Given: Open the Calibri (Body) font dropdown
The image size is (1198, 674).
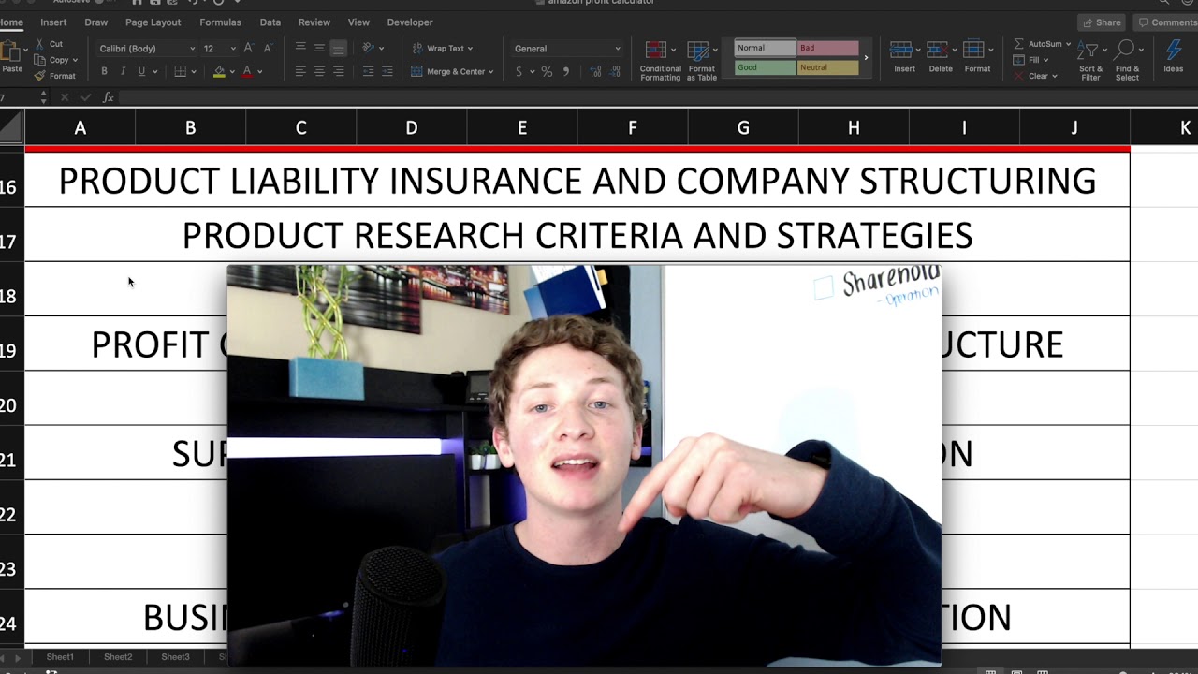Looking at the screenshot, I should tap(147, 49).
